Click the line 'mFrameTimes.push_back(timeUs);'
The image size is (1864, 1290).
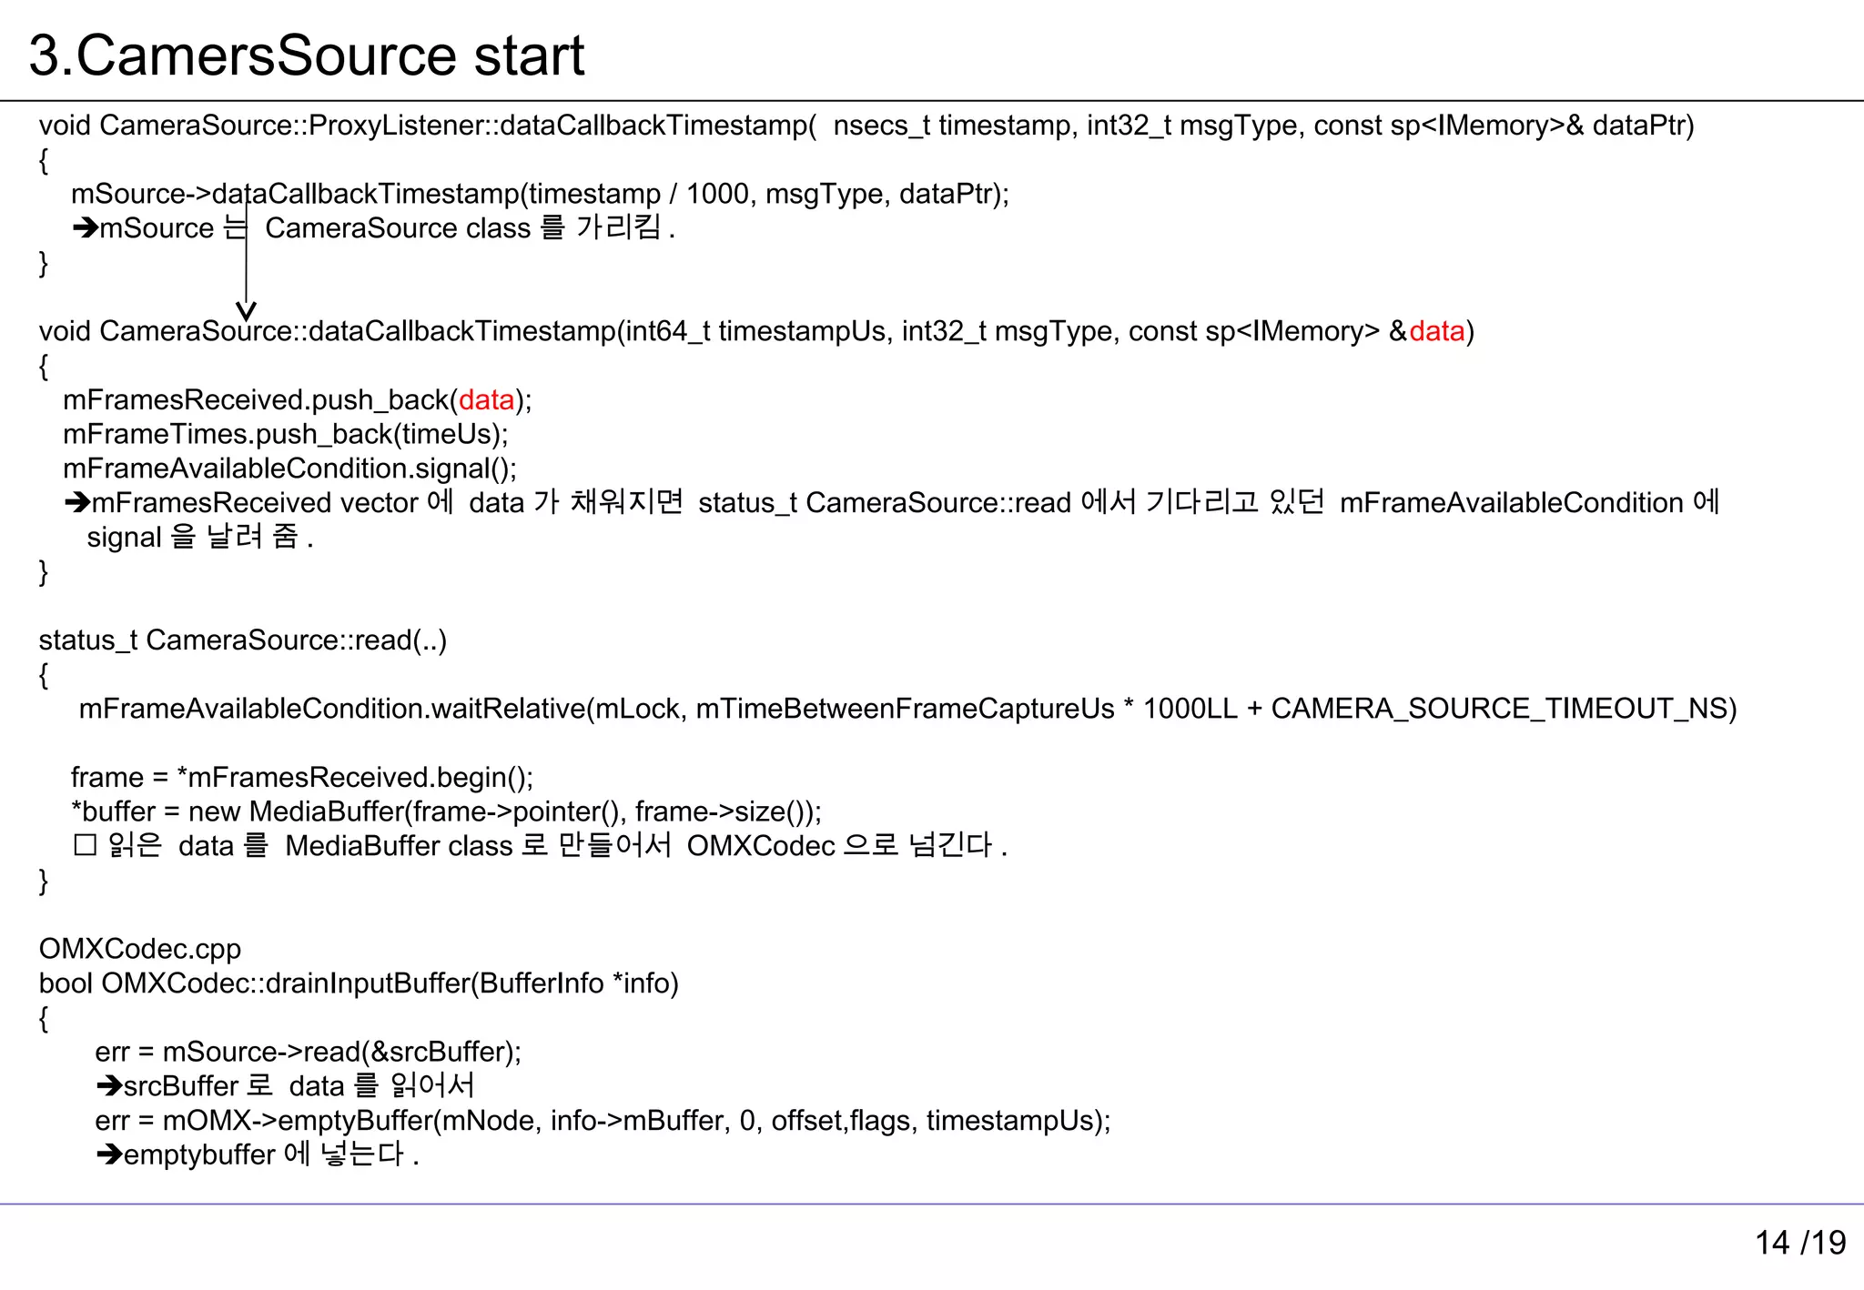click(x=286, y=434)
